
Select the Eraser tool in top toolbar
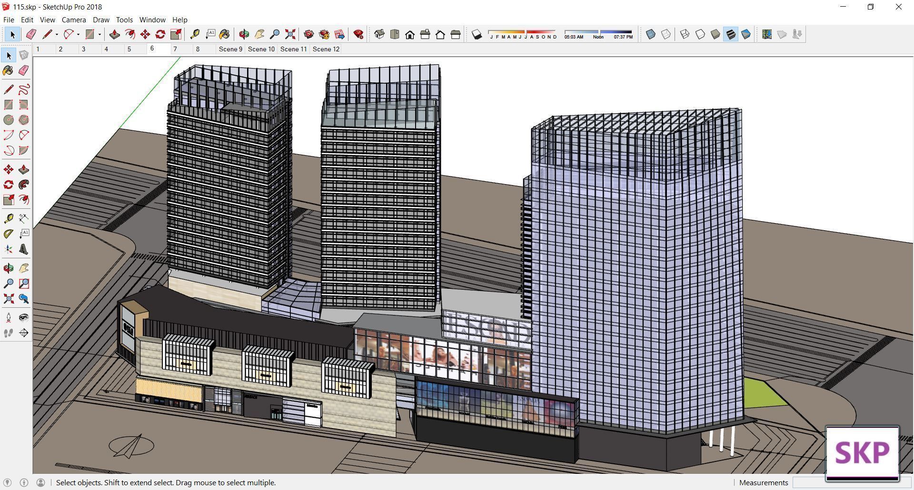pos(31,34)
